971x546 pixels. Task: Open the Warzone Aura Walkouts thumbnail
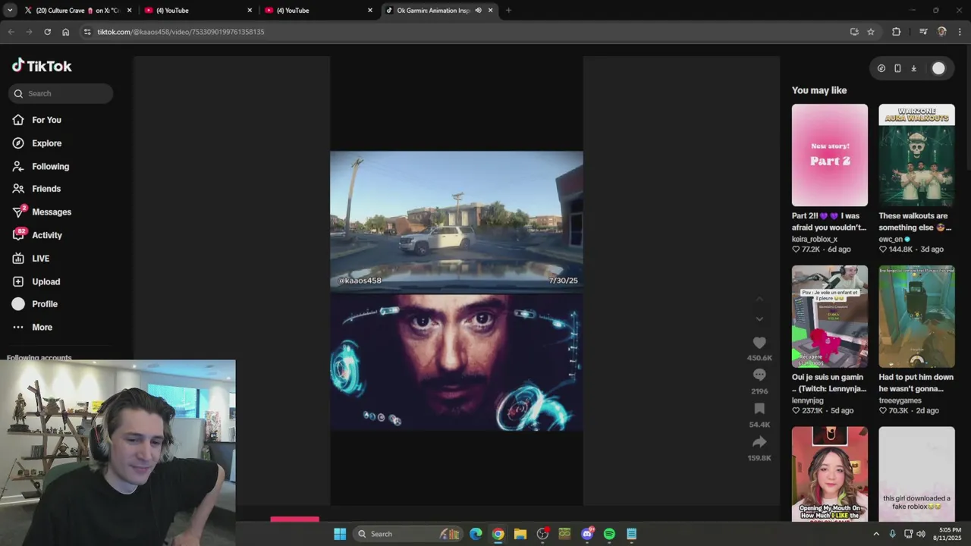[x=916, y=155]
